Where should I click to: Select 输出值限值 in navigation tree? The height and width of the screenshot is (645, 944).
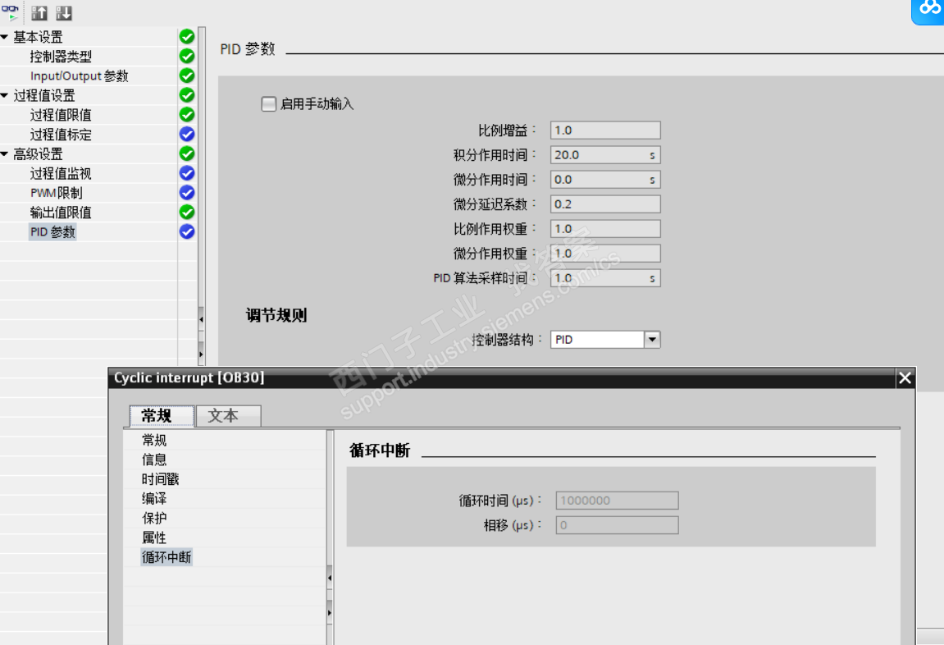(x=61, y=213)
